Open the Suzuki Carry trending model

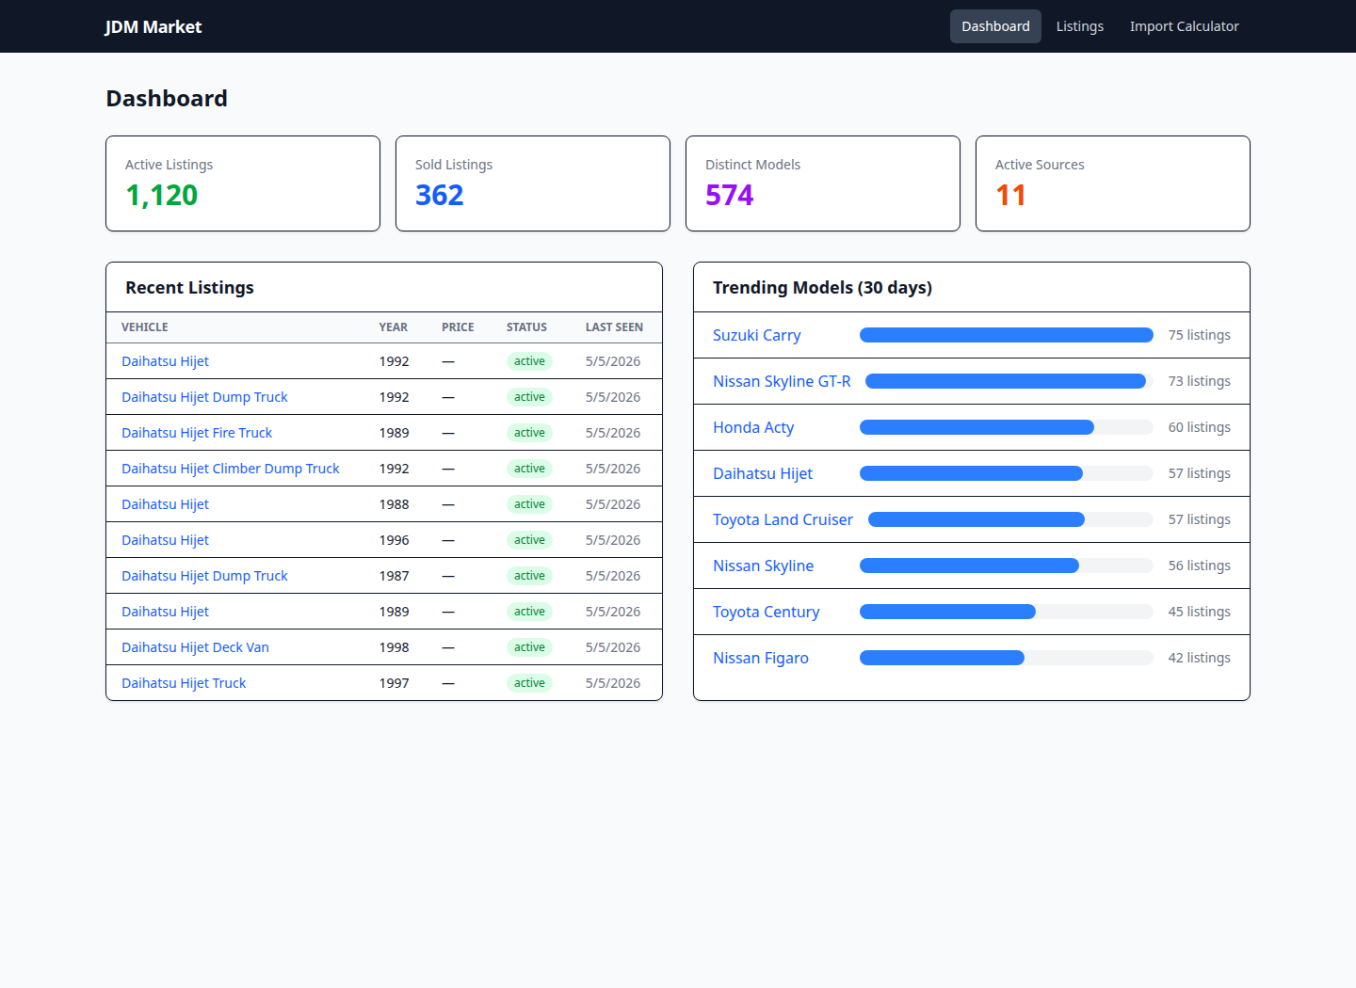[756, 335]
